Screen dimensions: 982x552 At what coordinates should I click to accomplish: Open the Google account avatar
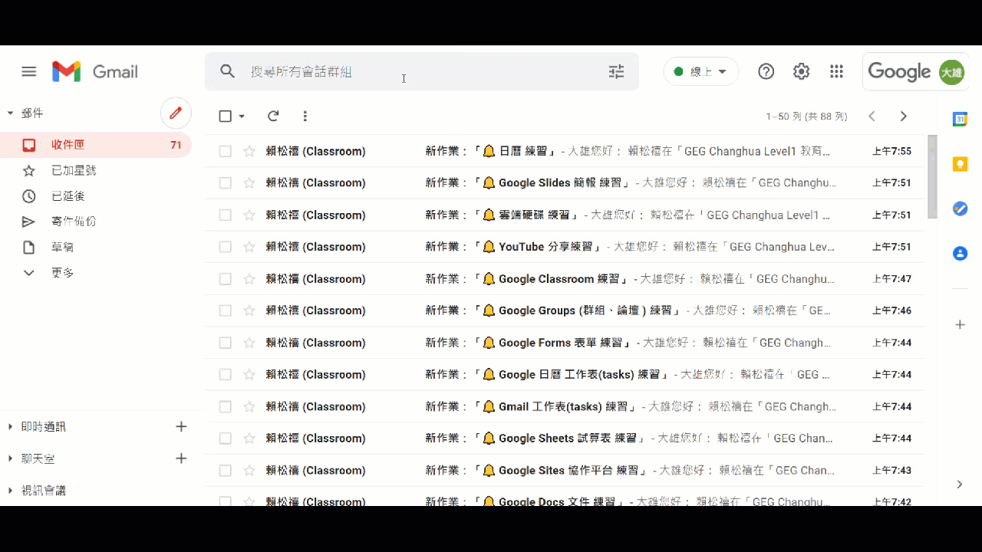951,72
